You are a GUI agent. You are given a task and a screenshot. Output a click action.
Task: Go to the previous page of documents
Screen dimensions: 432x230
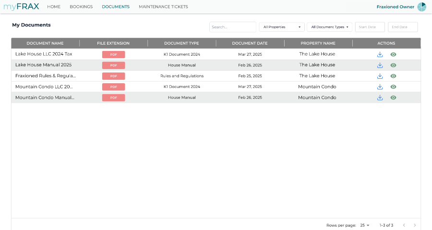click(x=404, y=225)
